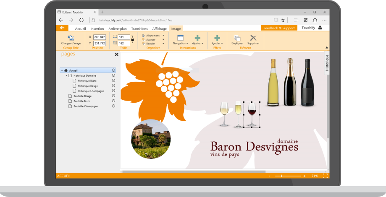Click the Supprimer X icon
This screenshot has width=386, height=197.
point(253,38)
